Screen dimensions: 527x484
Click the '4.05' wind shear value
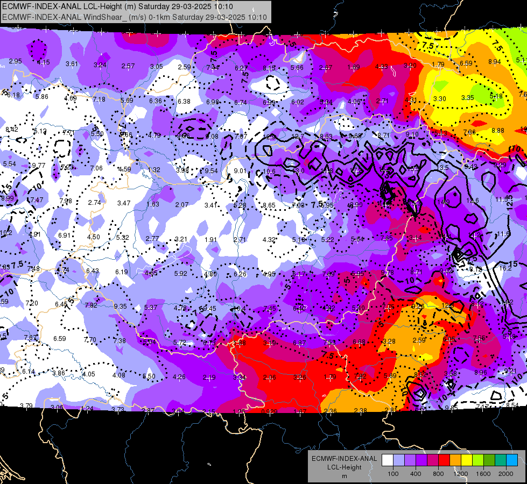tap(89, 374)
